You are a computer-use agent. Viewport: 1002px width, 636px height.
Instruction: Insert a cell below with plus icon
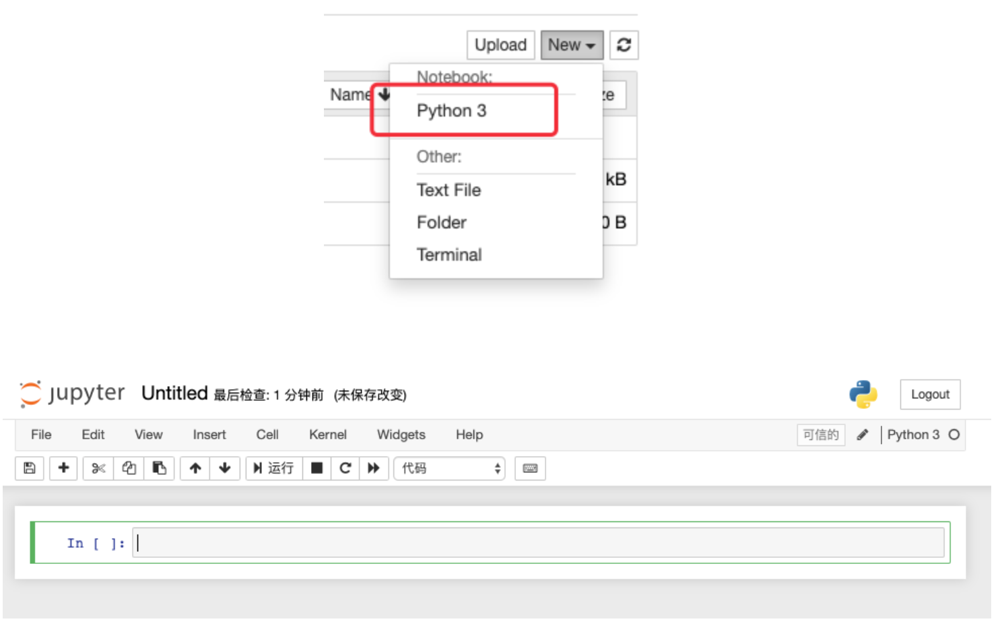pyautogui.click(x=63, y=468)
